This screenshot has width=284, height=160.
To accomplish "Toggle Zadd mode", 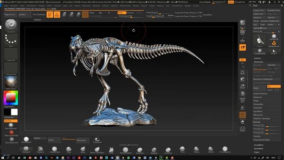I will [122, 13].
